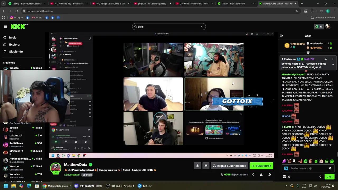338x190 pixels.
Task: Open the emoji picker smiley
Action: coord(330,168)
